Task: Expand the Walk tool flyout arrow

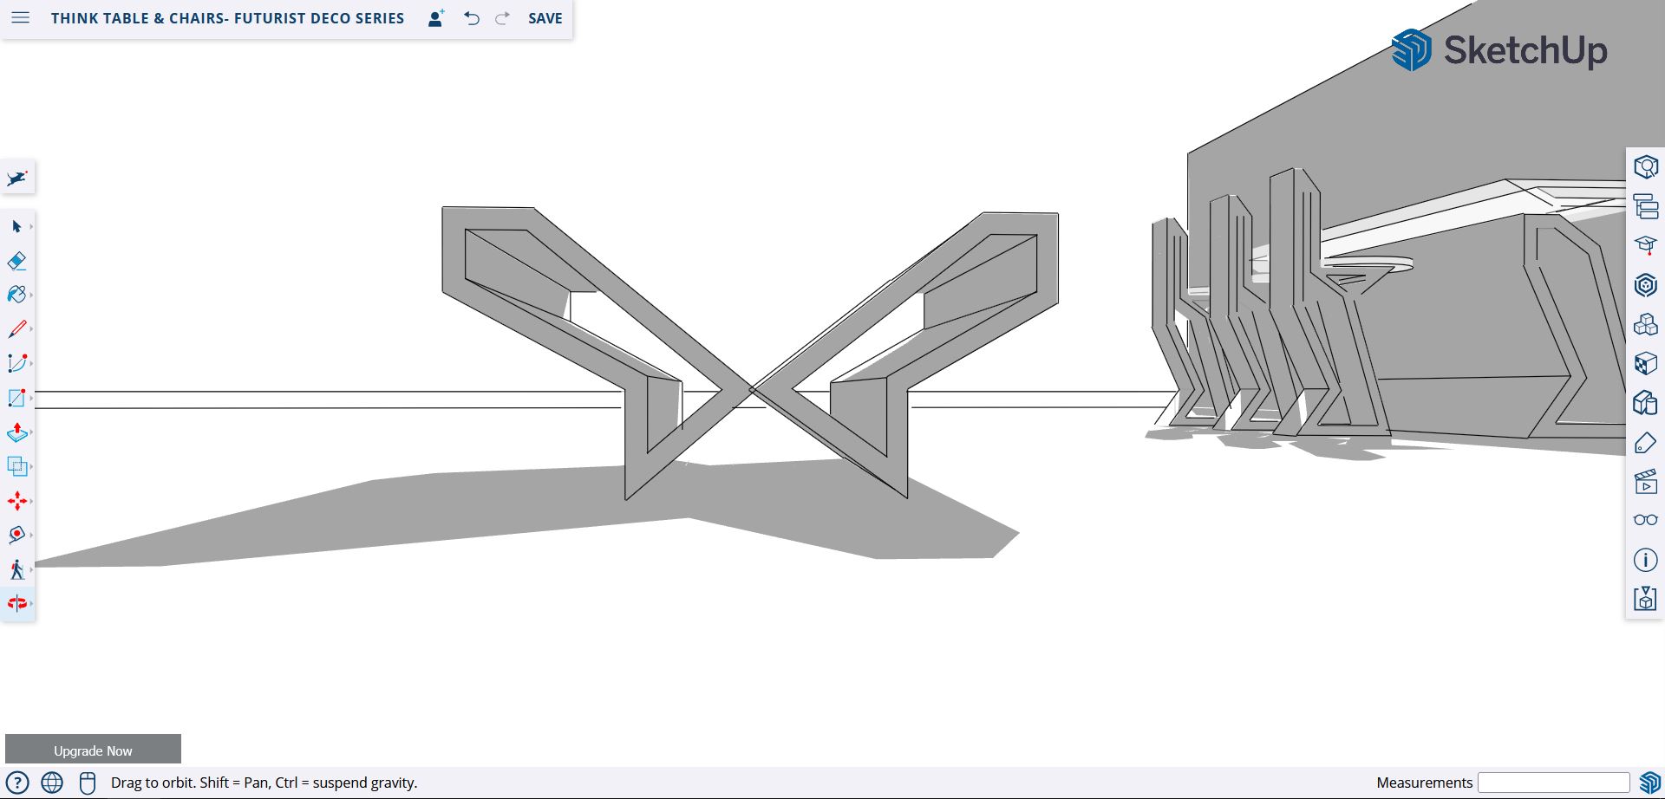Action: pyautogui.click(x=31, y=569)
